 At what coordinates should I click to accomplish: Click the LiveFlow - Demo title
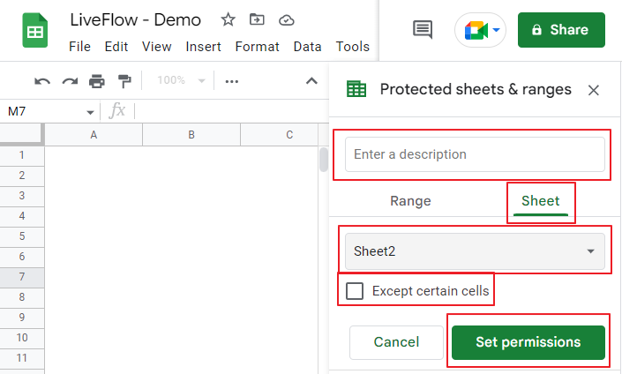point(136,19)
